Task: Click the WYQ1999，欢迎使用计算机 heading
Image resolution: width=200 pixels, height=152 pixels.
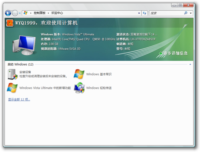Action: [x=46, y=23]
